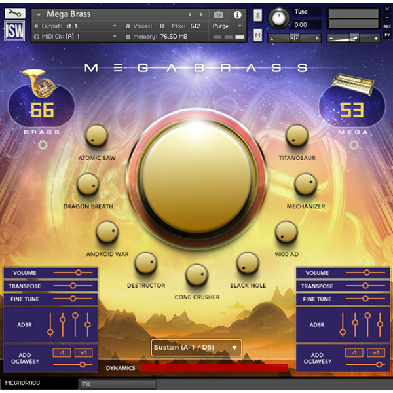Center the pan with the middle pan icon
This screenshot has width=393, height=393.
(294, 38)
